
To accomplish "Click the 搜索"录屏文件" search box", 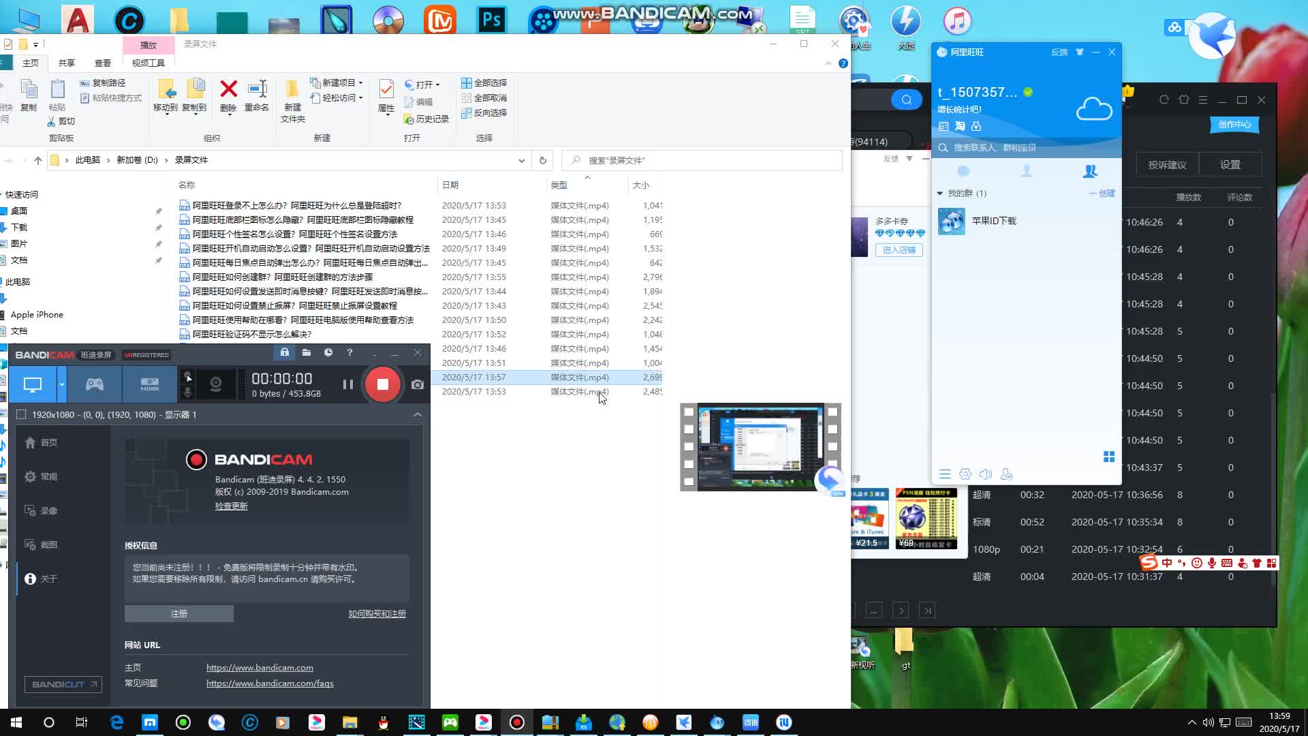I will point(702,160).
